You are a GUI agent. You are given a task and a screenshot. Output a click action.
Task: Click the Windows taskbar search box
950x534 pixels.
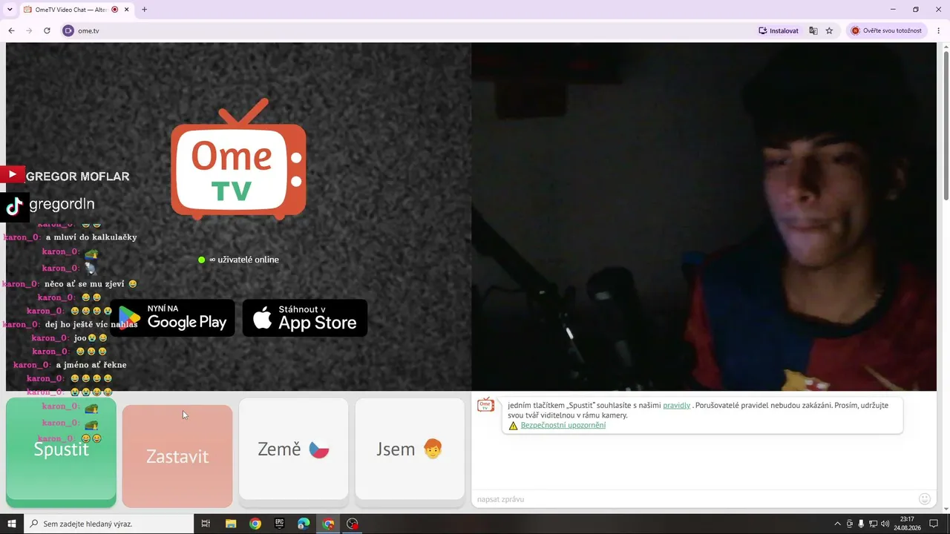click(x=108, y=524)
